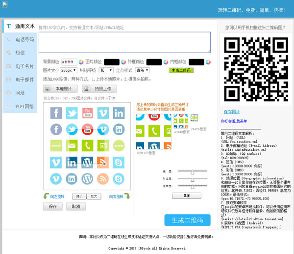Click the large blue 生成二维码 button

188,220
